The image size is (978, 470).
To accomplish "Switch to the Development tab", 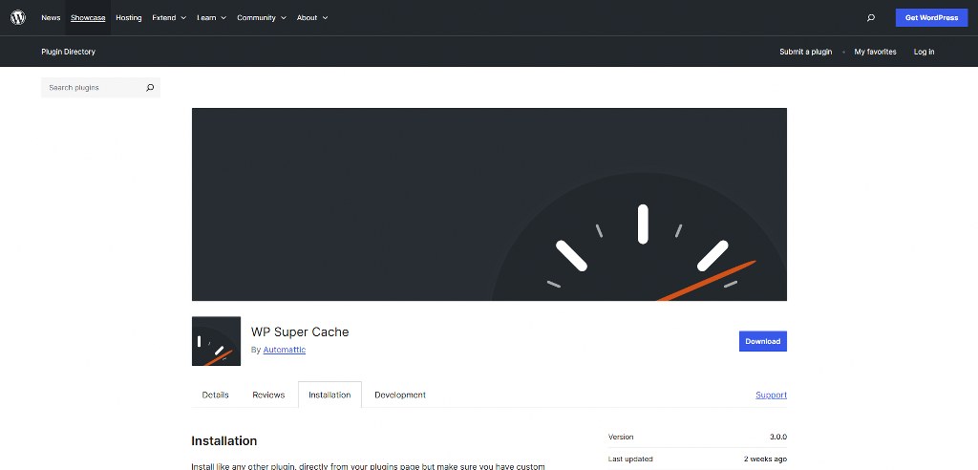I will click(x=400, y=395).
